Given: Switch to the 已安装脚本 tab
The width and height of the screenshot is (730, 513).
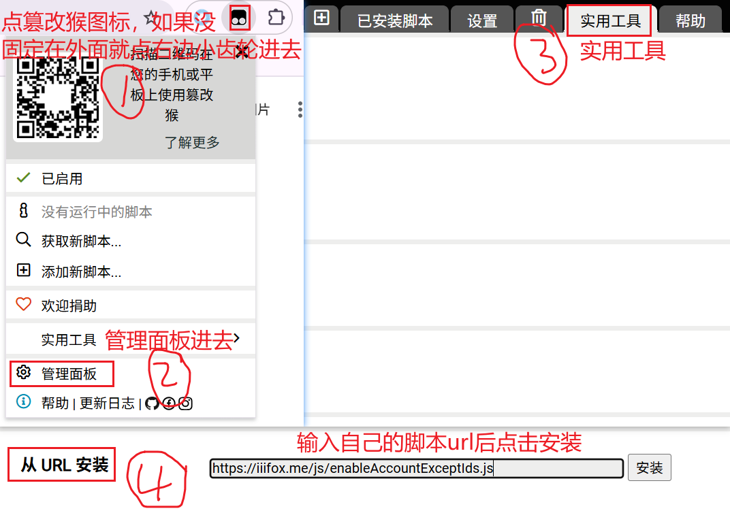Looking at the screenshot, I should coord(395,20).
